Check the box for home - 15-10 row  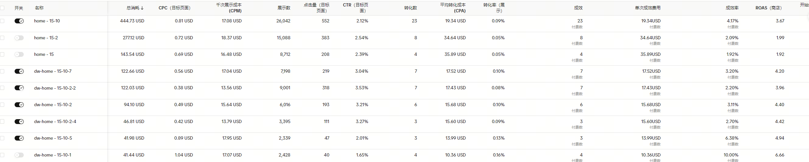click(x=2, y=21)
